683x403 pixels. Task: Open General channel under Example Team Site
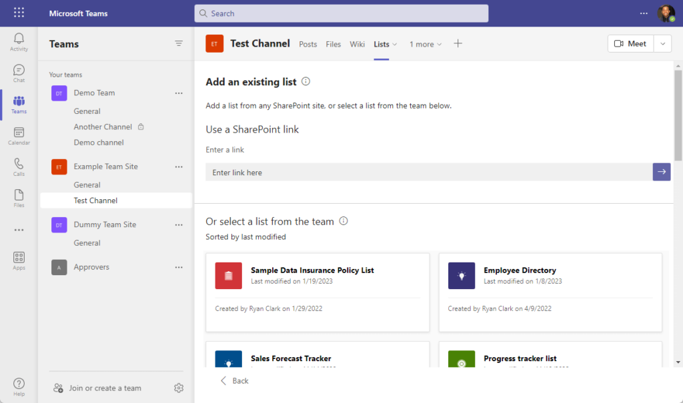tap(87, 185)
